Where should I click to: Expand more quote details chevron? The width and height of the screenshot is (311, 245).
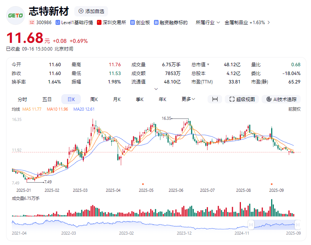coord(156,89)
